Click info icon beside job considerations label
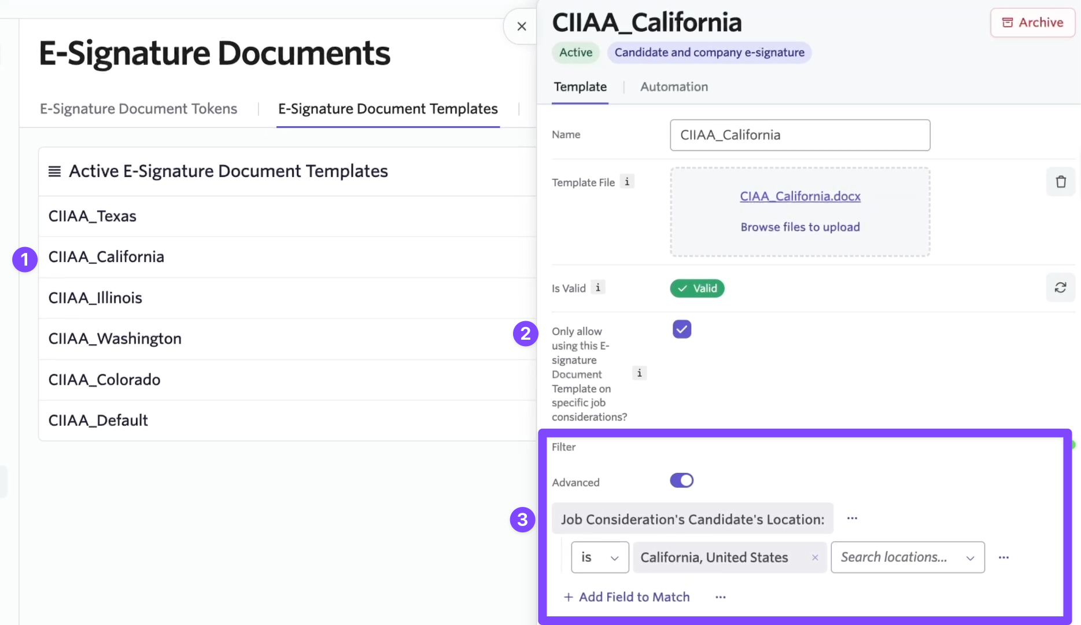 point(639,373)
